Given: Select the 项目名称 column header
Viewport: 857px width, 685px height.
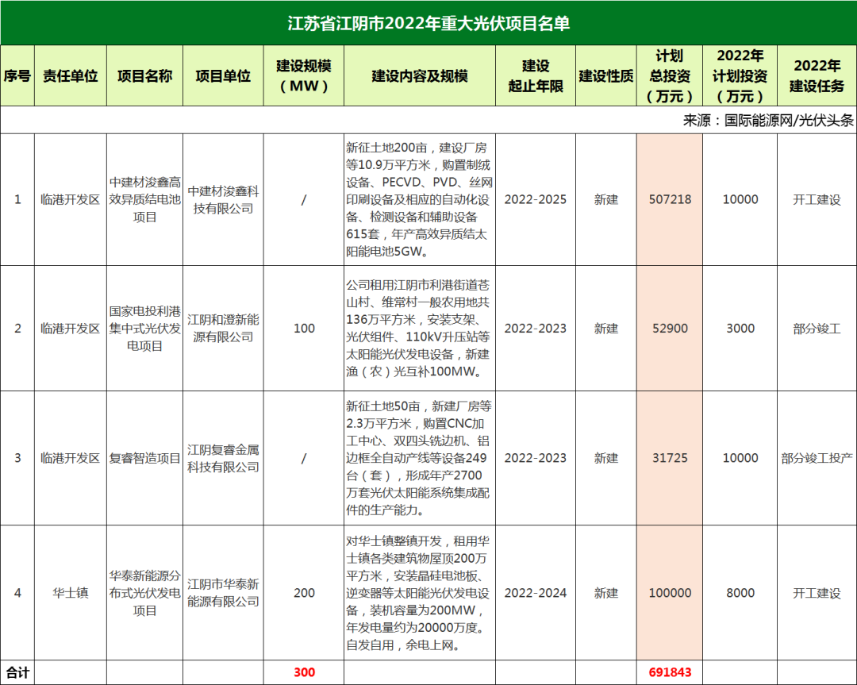Looking at the screenshot, I should click(145, 75).
